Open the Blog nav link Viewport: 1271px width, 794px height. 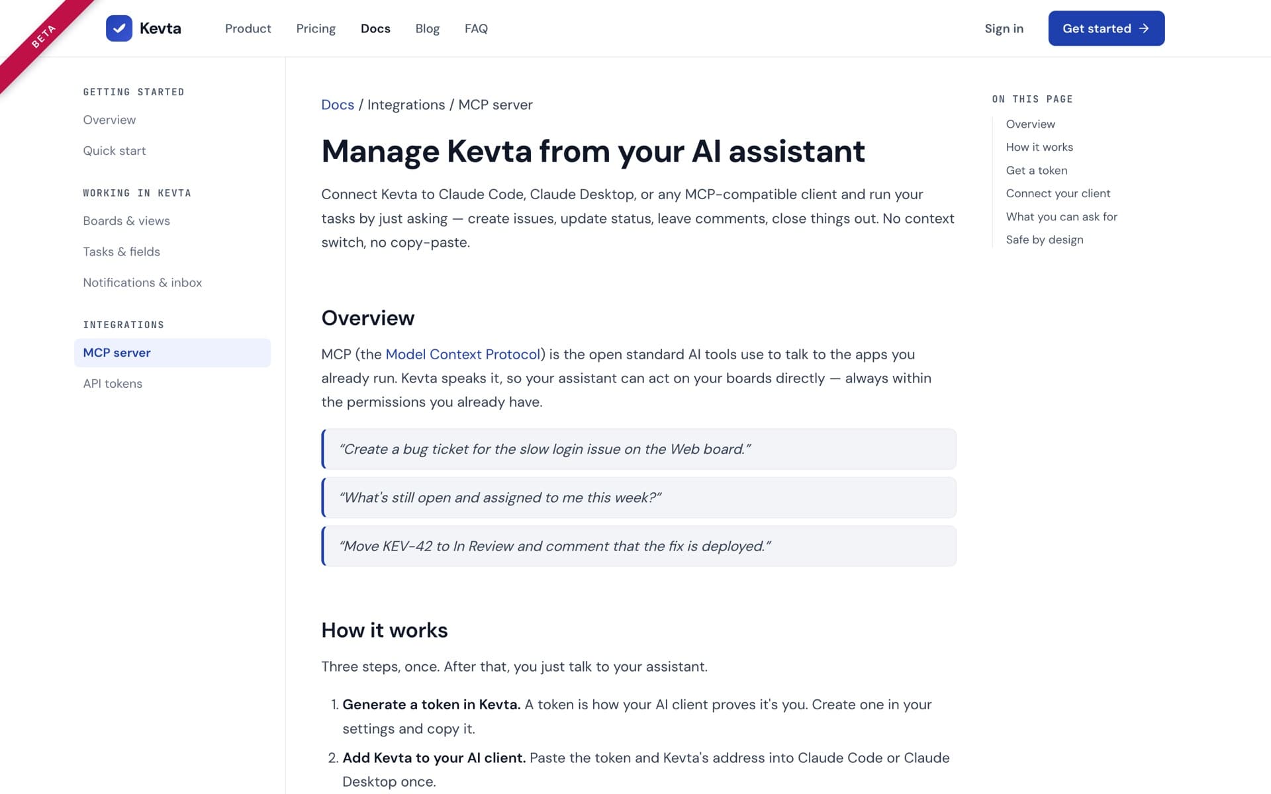pos(427,28)
